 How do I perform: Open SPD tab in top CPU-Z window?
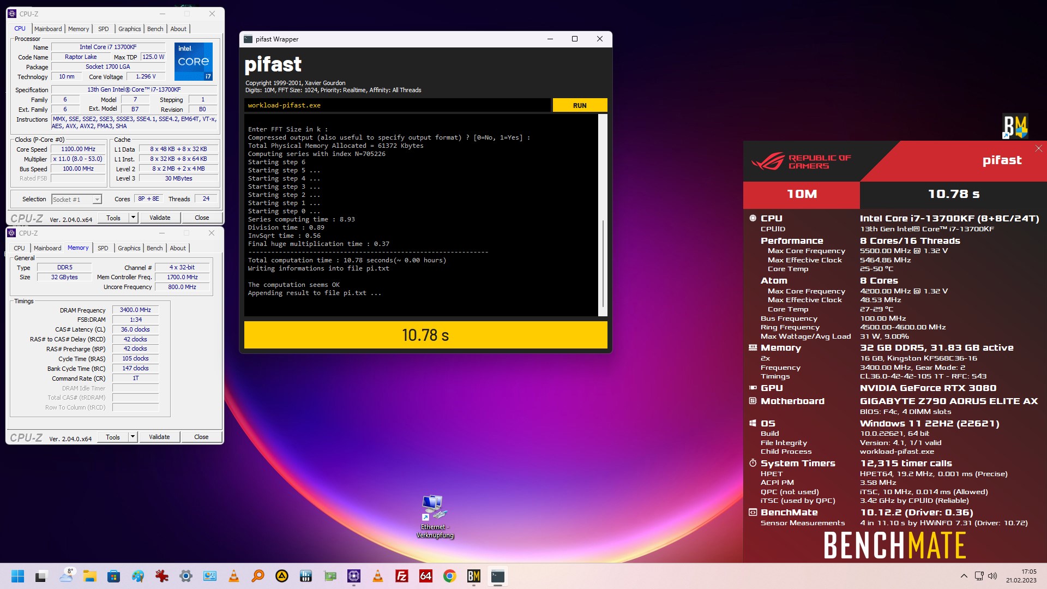tap(104, 29)
